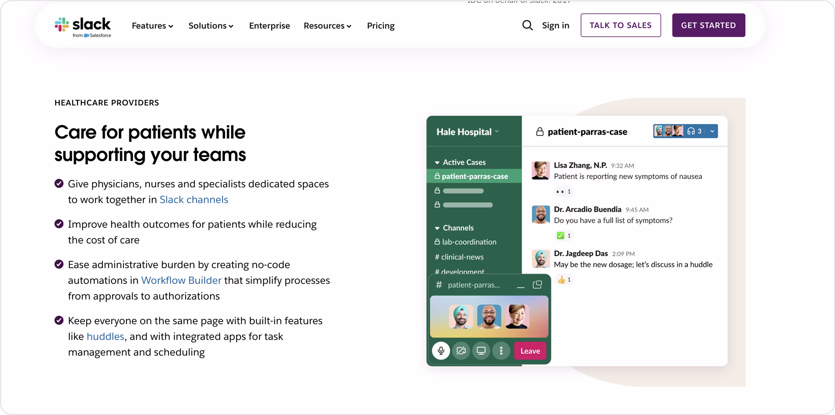Click the eyes emoji reaction
The image size is (835, 415).
(x=564, y=192)
